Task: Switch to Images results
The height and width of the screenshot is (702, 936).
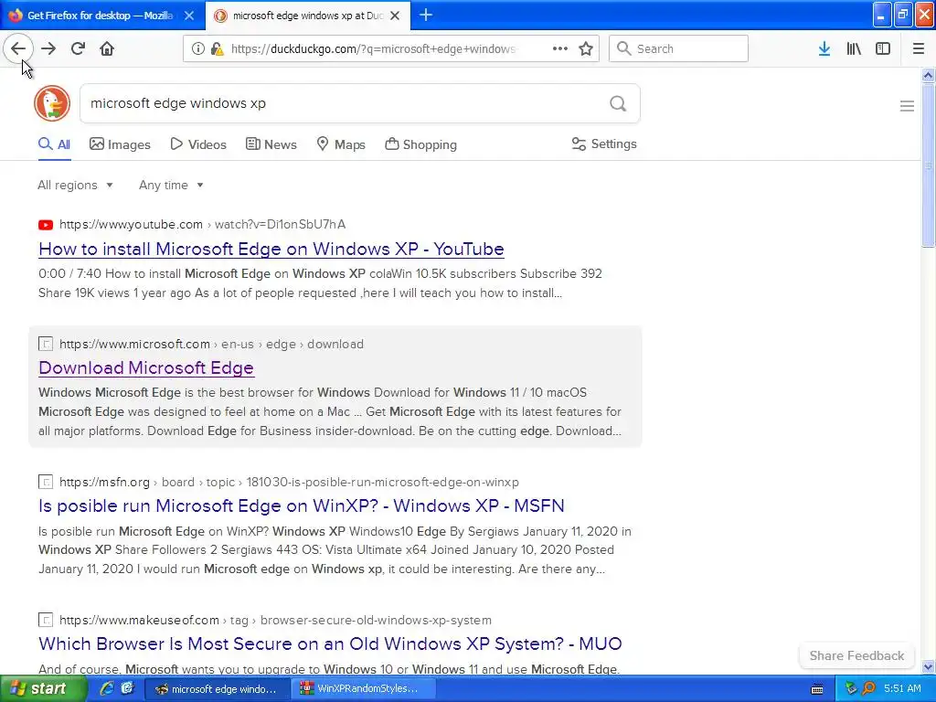Action: tap(120, 144)
